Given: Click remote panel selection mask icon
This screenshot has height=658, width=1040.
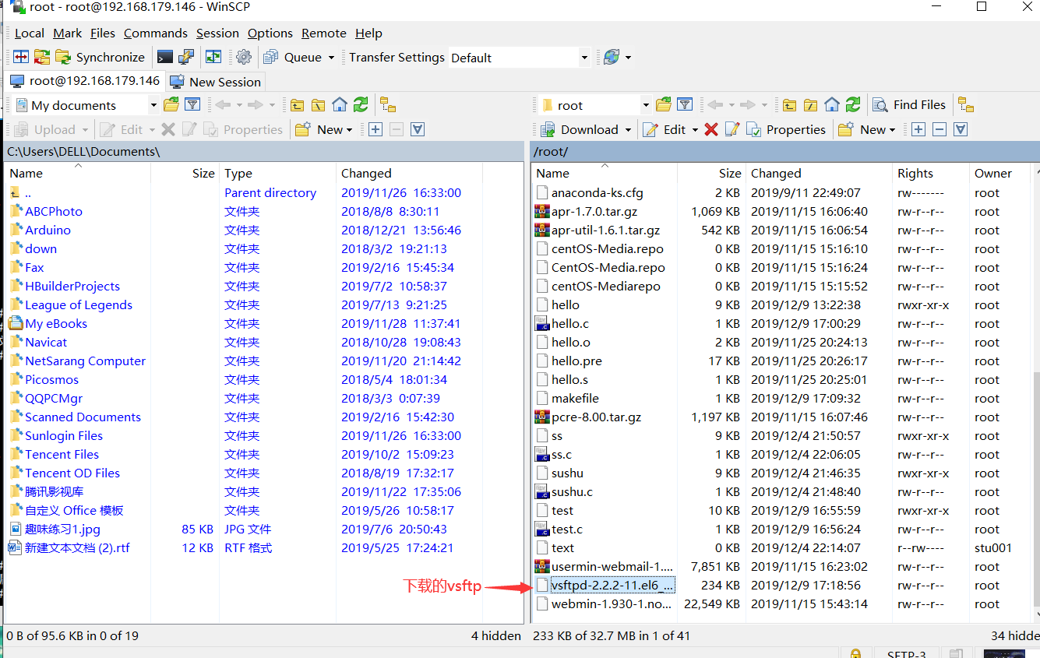Looking at the screenshot, I should point(961,129).
